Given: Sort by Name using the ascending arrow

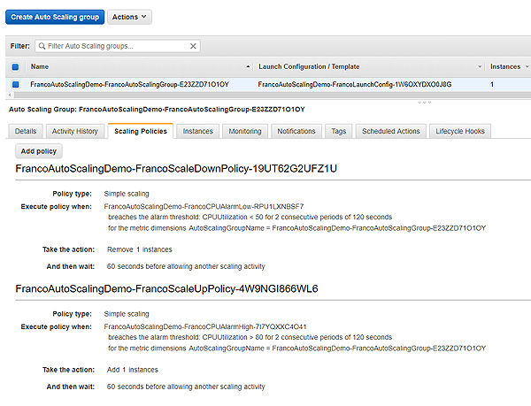Looking at the screenshot, I should [248, 66].
